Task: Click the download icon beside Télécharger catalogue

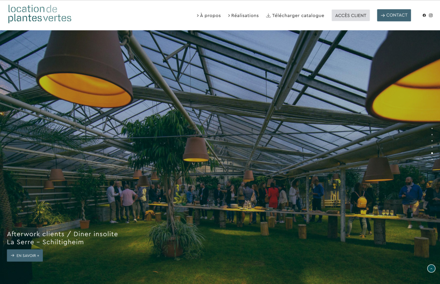Action: click(268, 15)
